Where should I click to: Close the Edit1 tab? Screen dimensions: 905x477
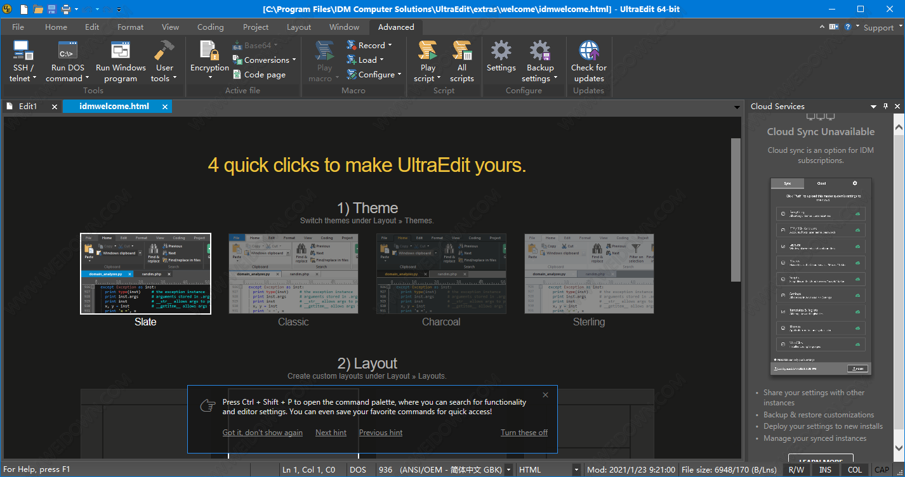point(55,107)
